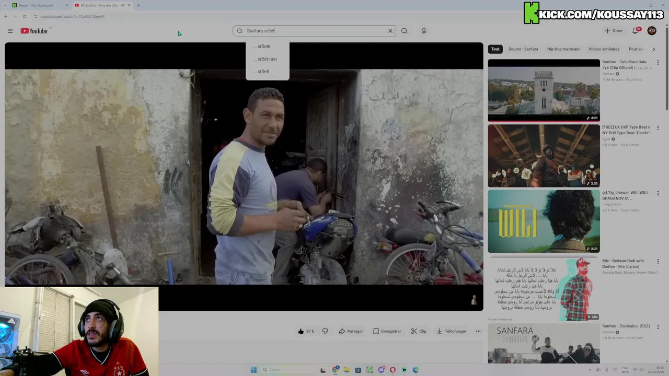The image size is (669, 376).
Task: Open the account avatar menu
Action: click(x=652, y=31)
